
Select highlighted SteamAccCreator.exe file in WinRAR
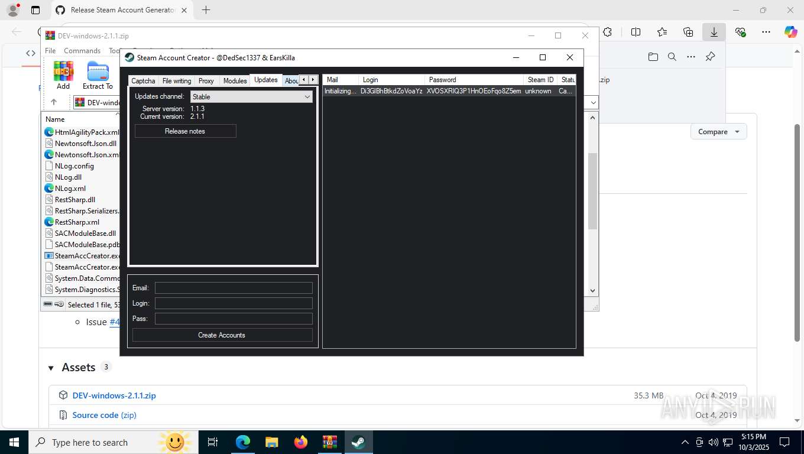tap(83, 256)
